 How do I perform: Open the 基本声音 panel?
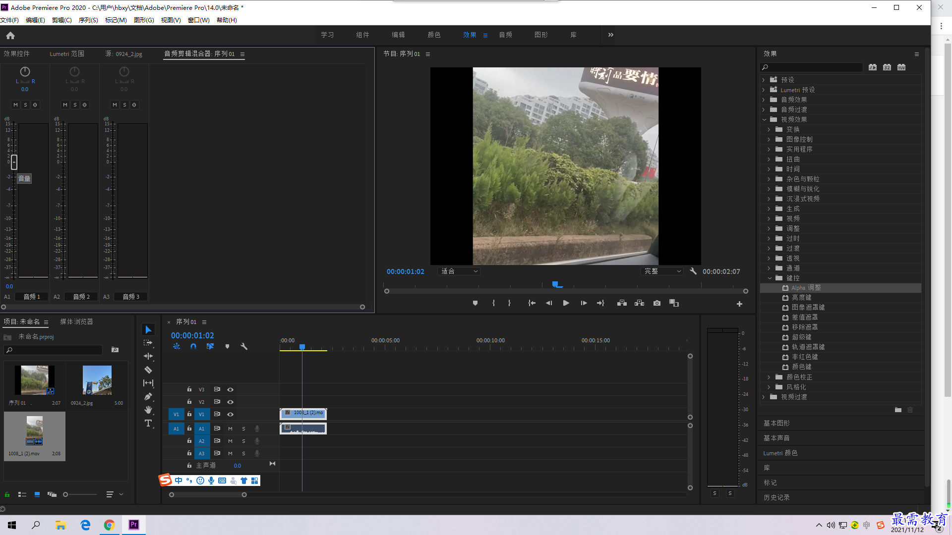point(776,438)
